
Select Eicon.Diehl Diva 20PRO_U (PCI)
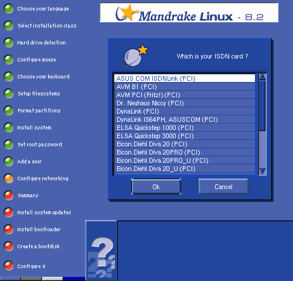[185, 160]
